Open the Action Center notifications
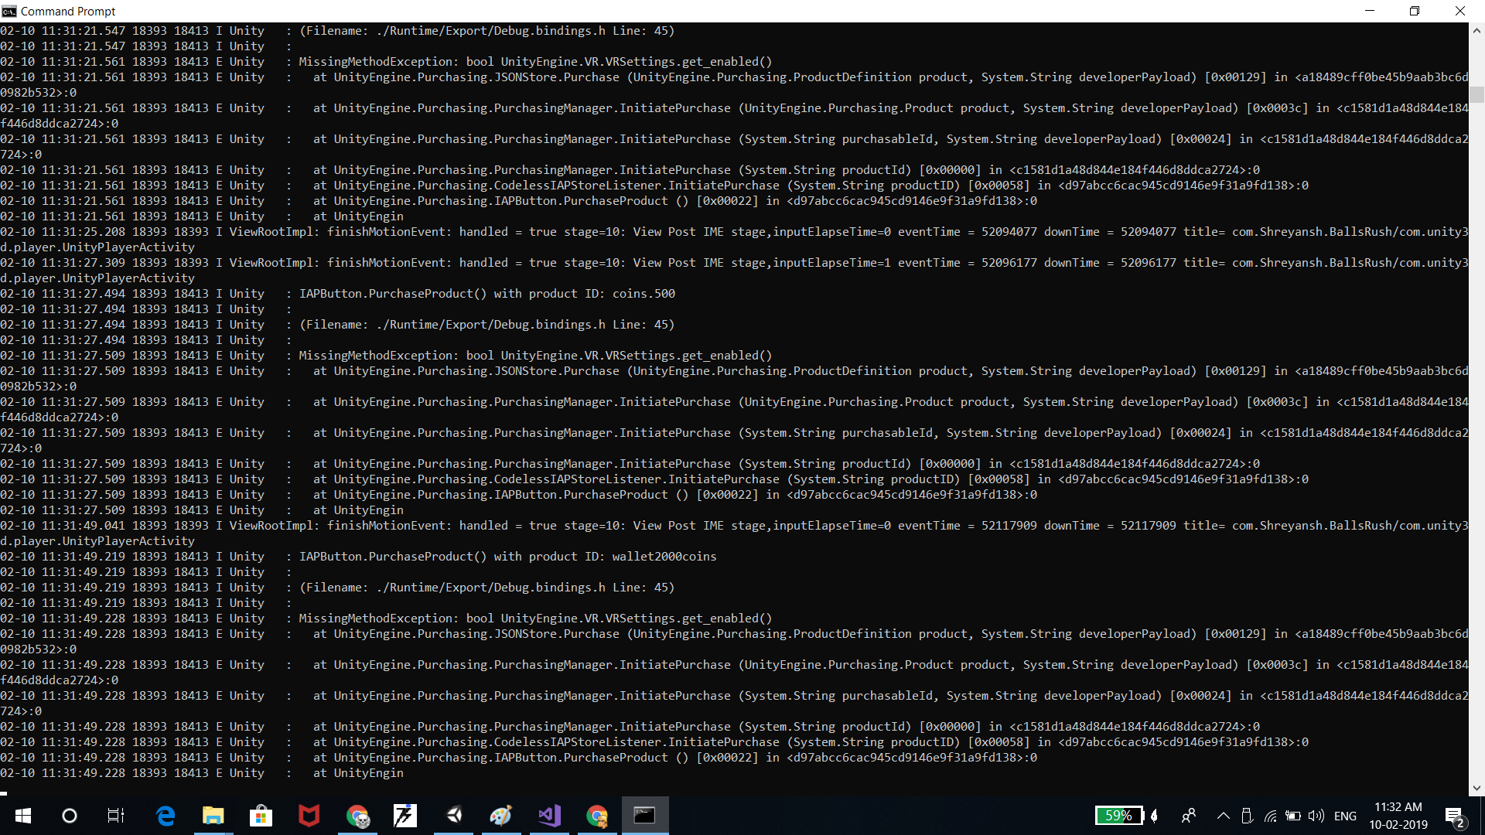Viewport: 1485px width, 835px height. (1454, 816)
